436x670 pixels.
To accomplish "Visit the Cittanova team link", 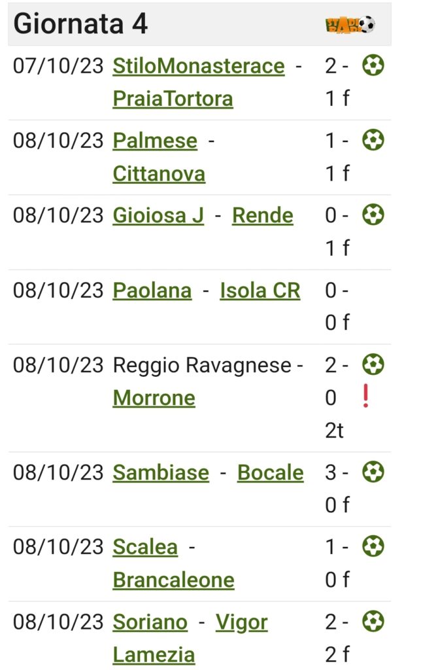I will point(159,174).
